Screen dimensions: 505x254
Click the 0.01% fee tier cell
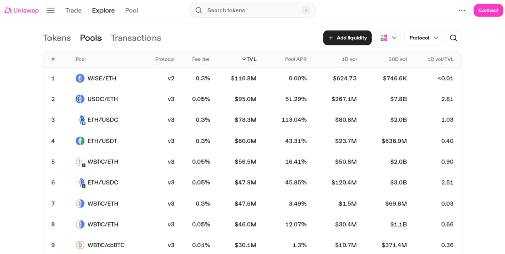click(201, 245)
